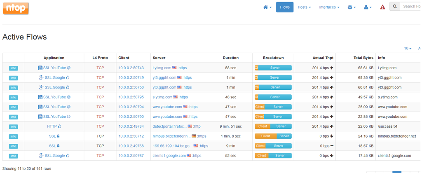Open the Flows tab
Viewport: 422px width, 173px height.
pyautogui.click(x=285, y=7)
